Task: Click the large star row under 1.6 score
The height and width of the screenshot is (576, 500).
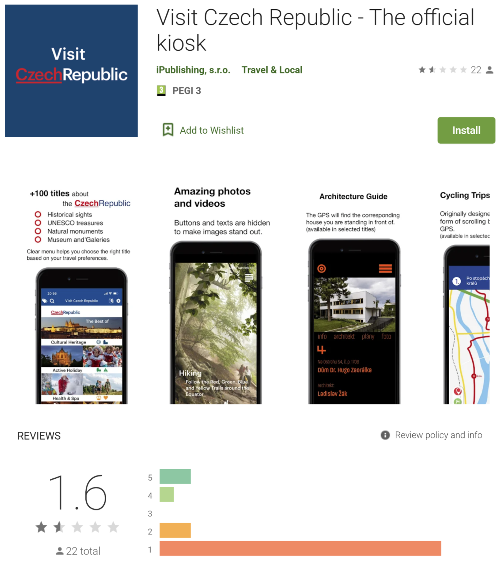Action: pos(77,527)
